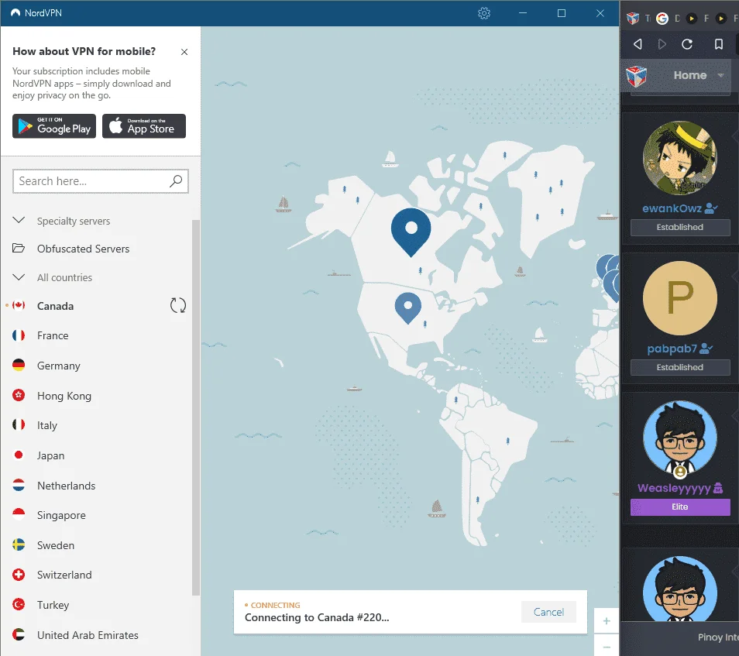739x656 pixels.
Task: Select France from the country list
Action: click(53, 335)
